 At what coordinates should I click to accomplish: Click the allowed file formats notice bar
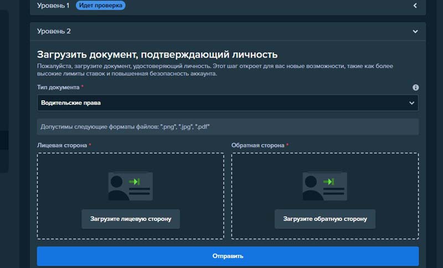point(228,127)
